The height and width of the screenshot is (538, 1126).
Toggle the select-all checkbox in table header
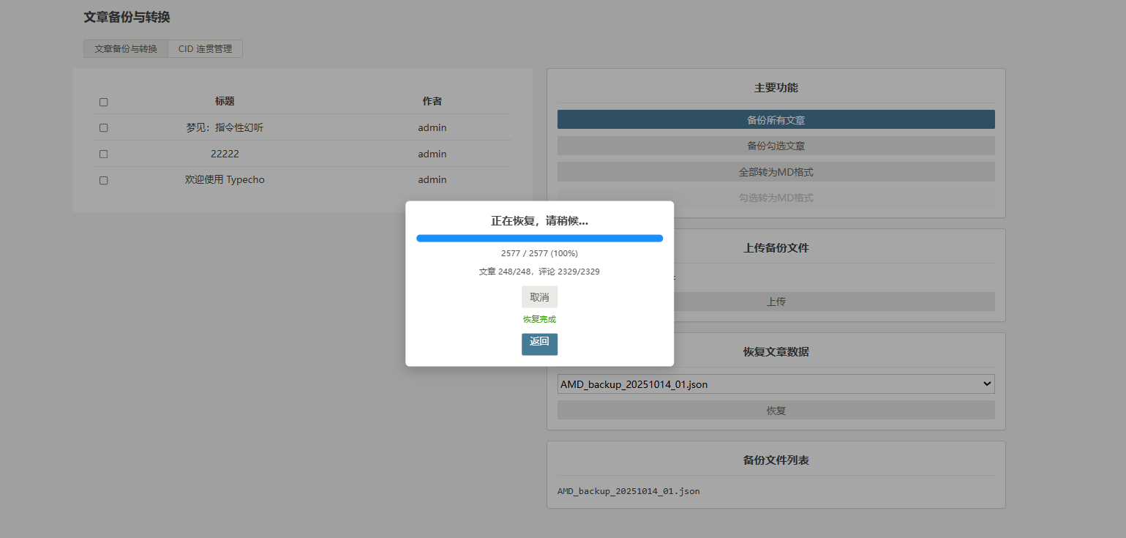tap(103, 102)
